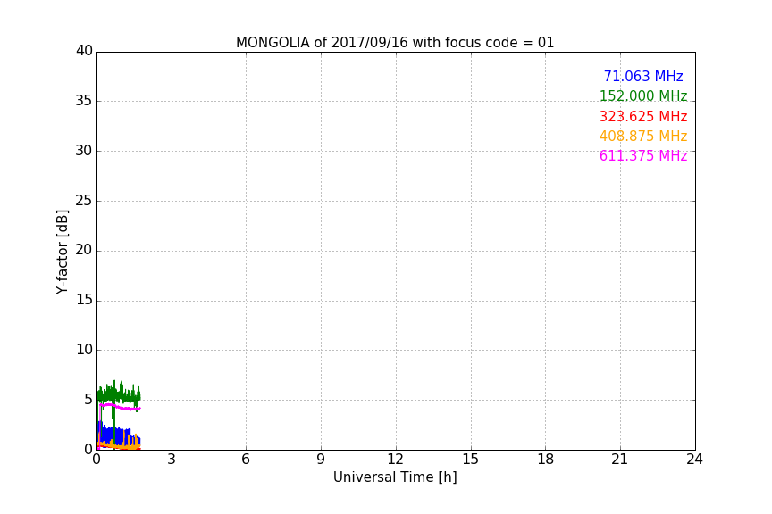Click the x-axis tick label '18'
772x514 pixels.
(545, 460)
